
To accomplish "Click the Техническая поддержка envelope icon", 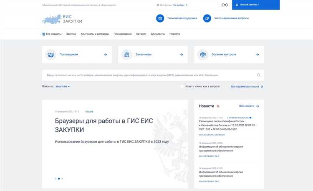I will (x=160, y=18).
